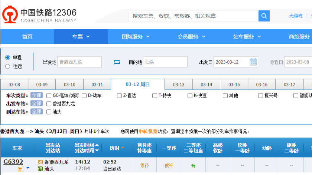Check the D-动车 train type filter

[84, 96]
